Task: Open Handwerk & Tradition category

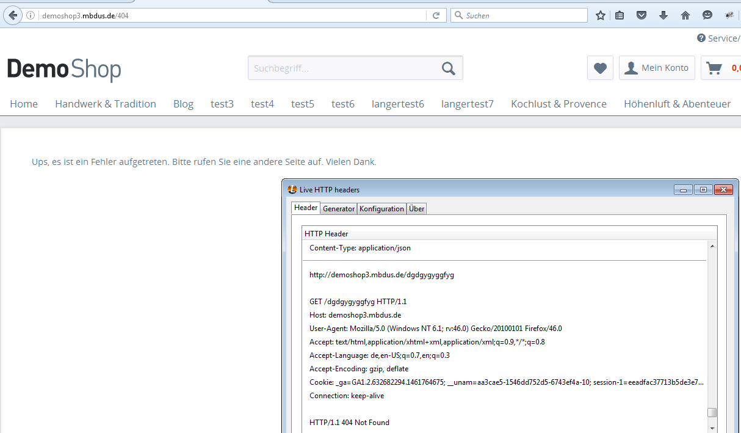Action: [x=106, y=104]
